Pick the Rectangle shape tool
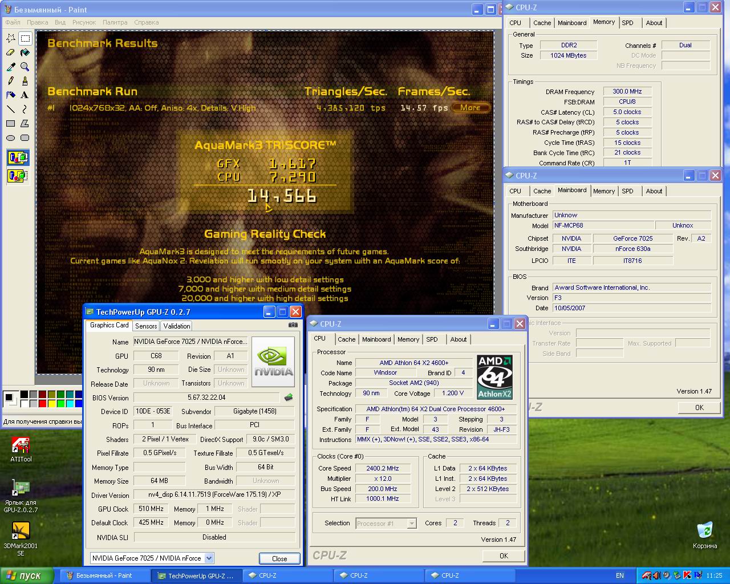 tap(11, 123)
